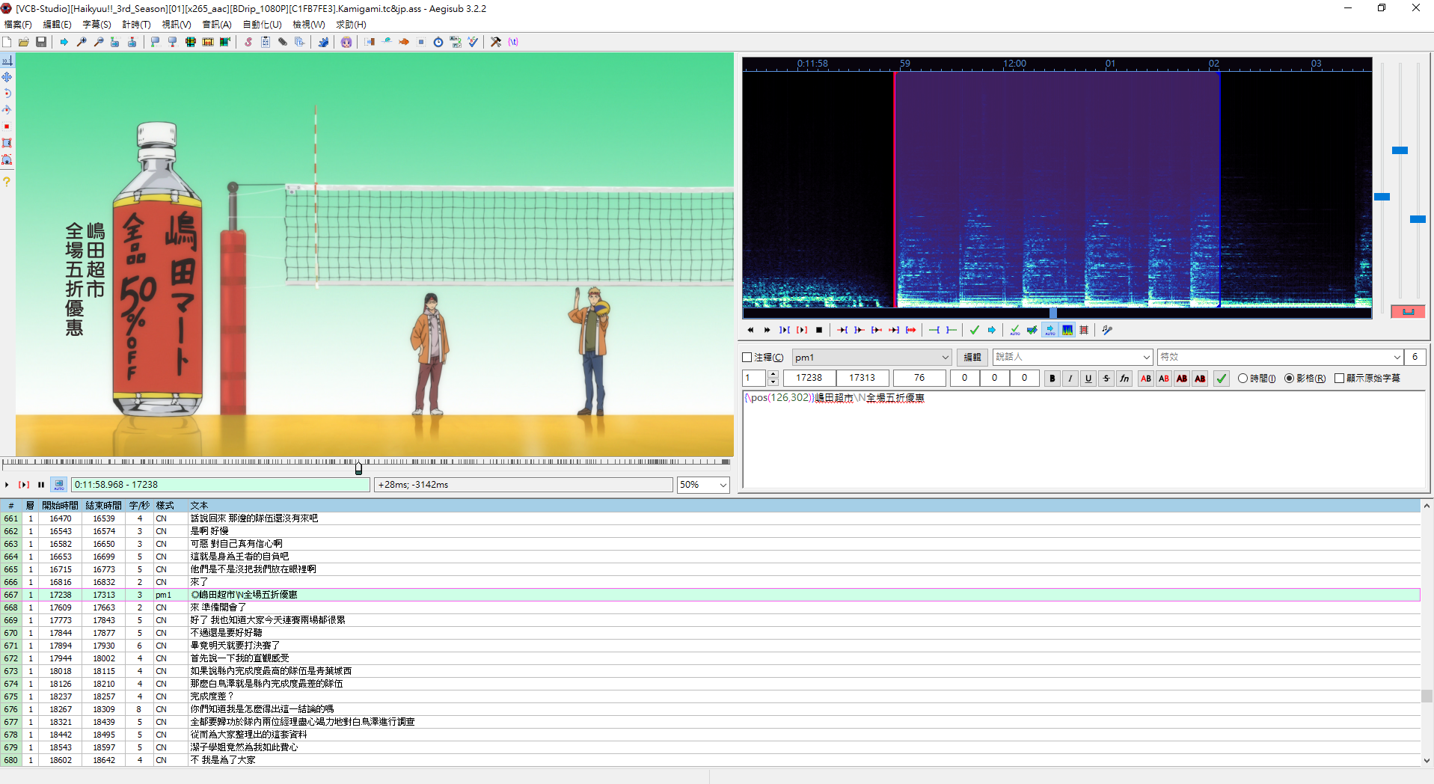Toggle link of zoom and volume sliders
This screenshot has width=1434, height=784.
[1408, 311]
